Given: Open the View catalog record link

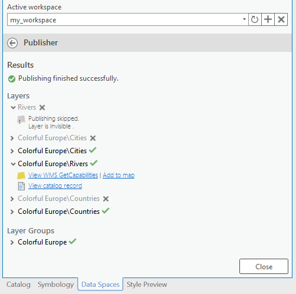Looking at the screenshot, I should 55,186.
